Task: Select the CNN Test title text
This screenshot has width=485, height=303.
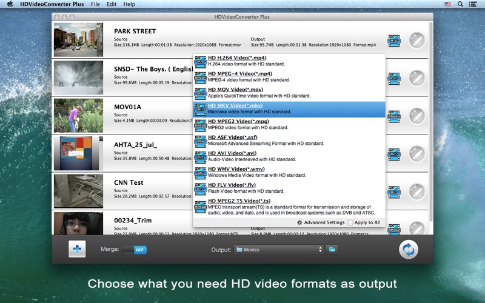Action: click(129, 183)
